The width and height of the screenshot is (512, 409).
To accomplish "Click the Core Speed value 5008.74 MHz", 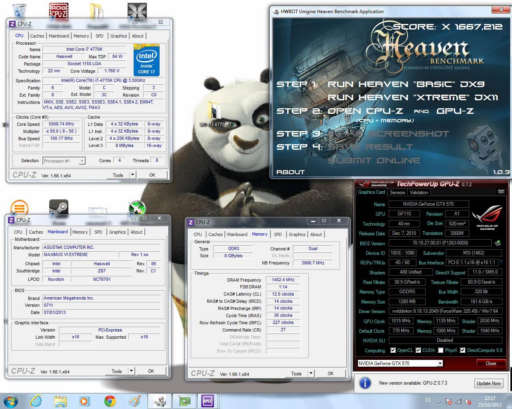I will coord(62,124).
